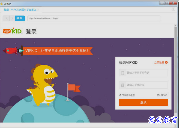
Task: Click the scrollbar up arrow
Action: click(176, 26)
